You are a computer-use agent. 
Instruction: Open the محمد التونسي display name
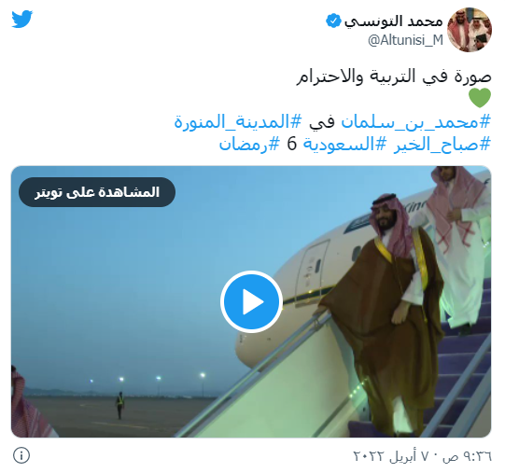393,21
